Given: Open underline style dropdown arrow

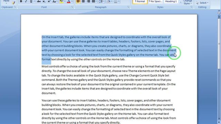Looking at the screenshot, I should click(35, 1).
